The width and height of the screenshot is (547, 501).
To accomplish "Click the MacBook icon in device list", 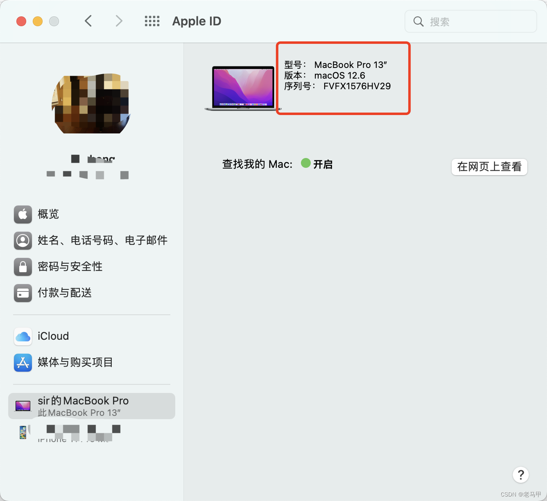I will pyautogui.click(x=23, y=406).
